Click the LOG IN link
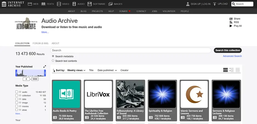Screen dimensions: 257x124 pyautogui.click(x=206, y=4)
